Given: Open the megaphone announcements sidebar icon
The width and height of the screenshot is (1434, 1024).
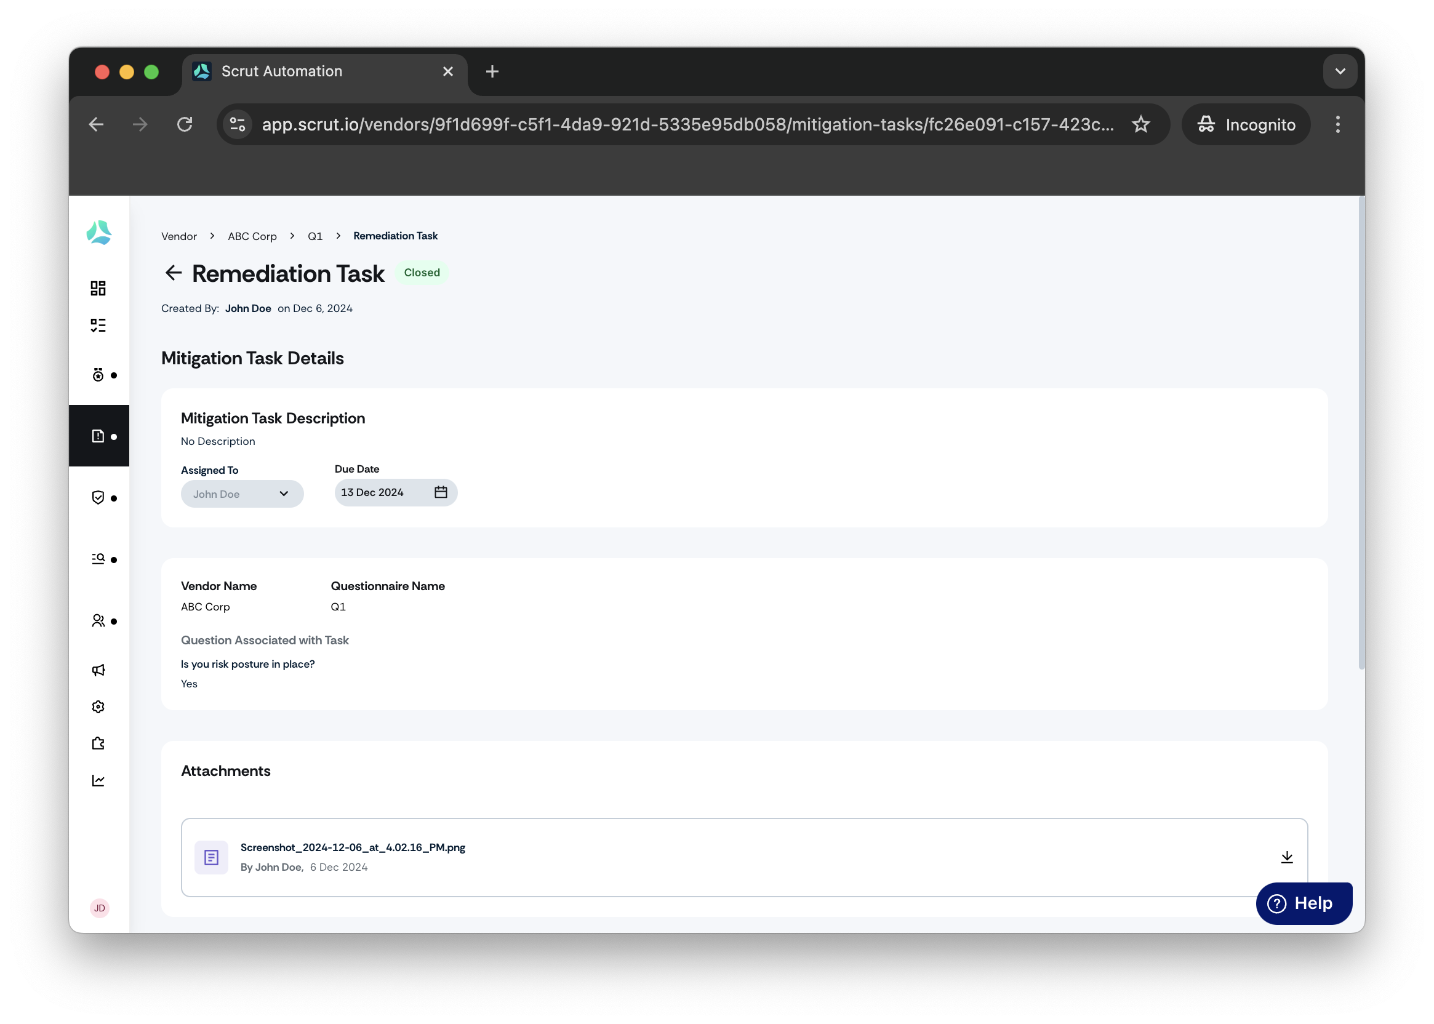Looking at the screenshot, I should [x=98, y=670].
